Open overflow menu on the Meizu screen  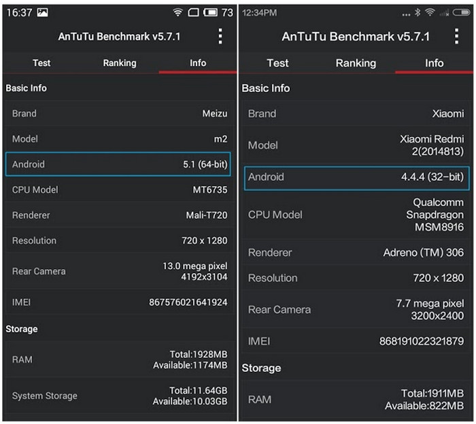coord(220,37)
